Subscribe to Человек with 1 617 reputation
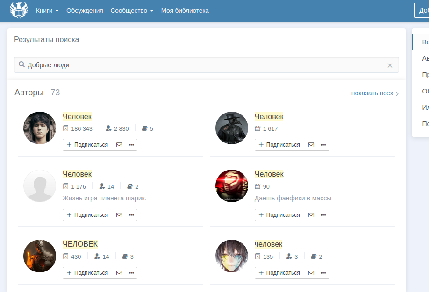The width and height of the screenshot is (429, 292). (280, 145)
